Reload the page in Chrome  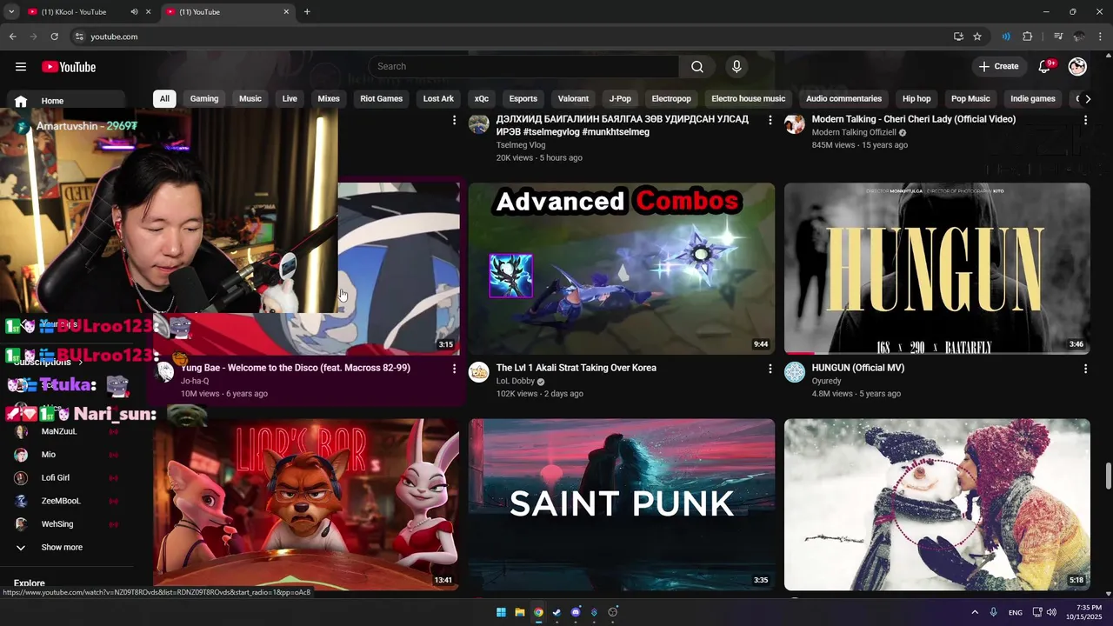coord(54,37)
